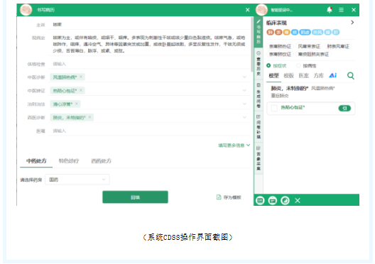Screen dimensions: 375x264
Task: Open the 舌象采集 sidebar item
Action: (259, 158)
